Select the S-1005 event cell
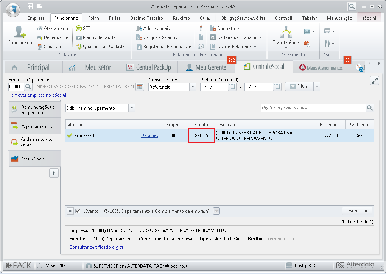This screenshot has width=386, height=274. pos(201,135)
